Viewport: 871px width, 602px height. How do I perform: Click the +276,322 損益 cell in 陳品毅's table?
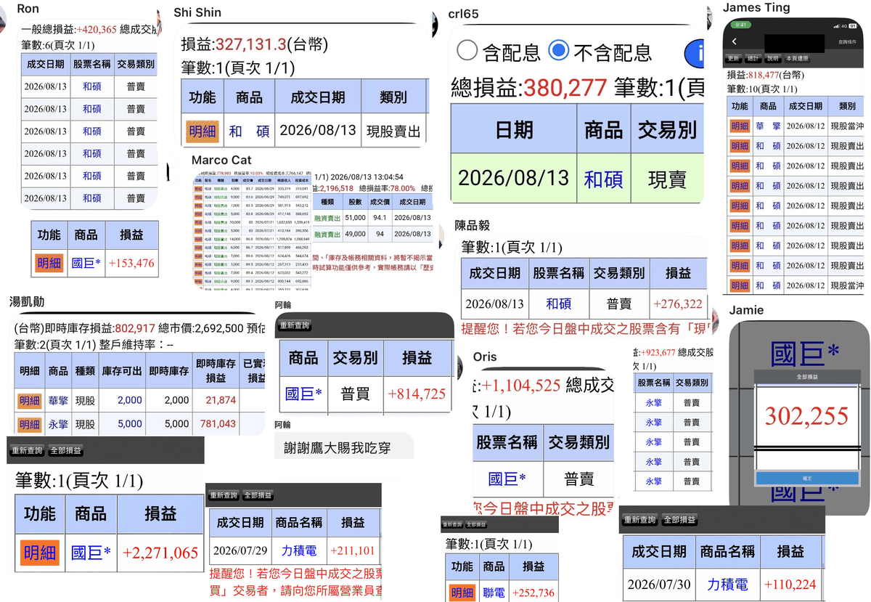pyautogui.click(x=678, y=304)
